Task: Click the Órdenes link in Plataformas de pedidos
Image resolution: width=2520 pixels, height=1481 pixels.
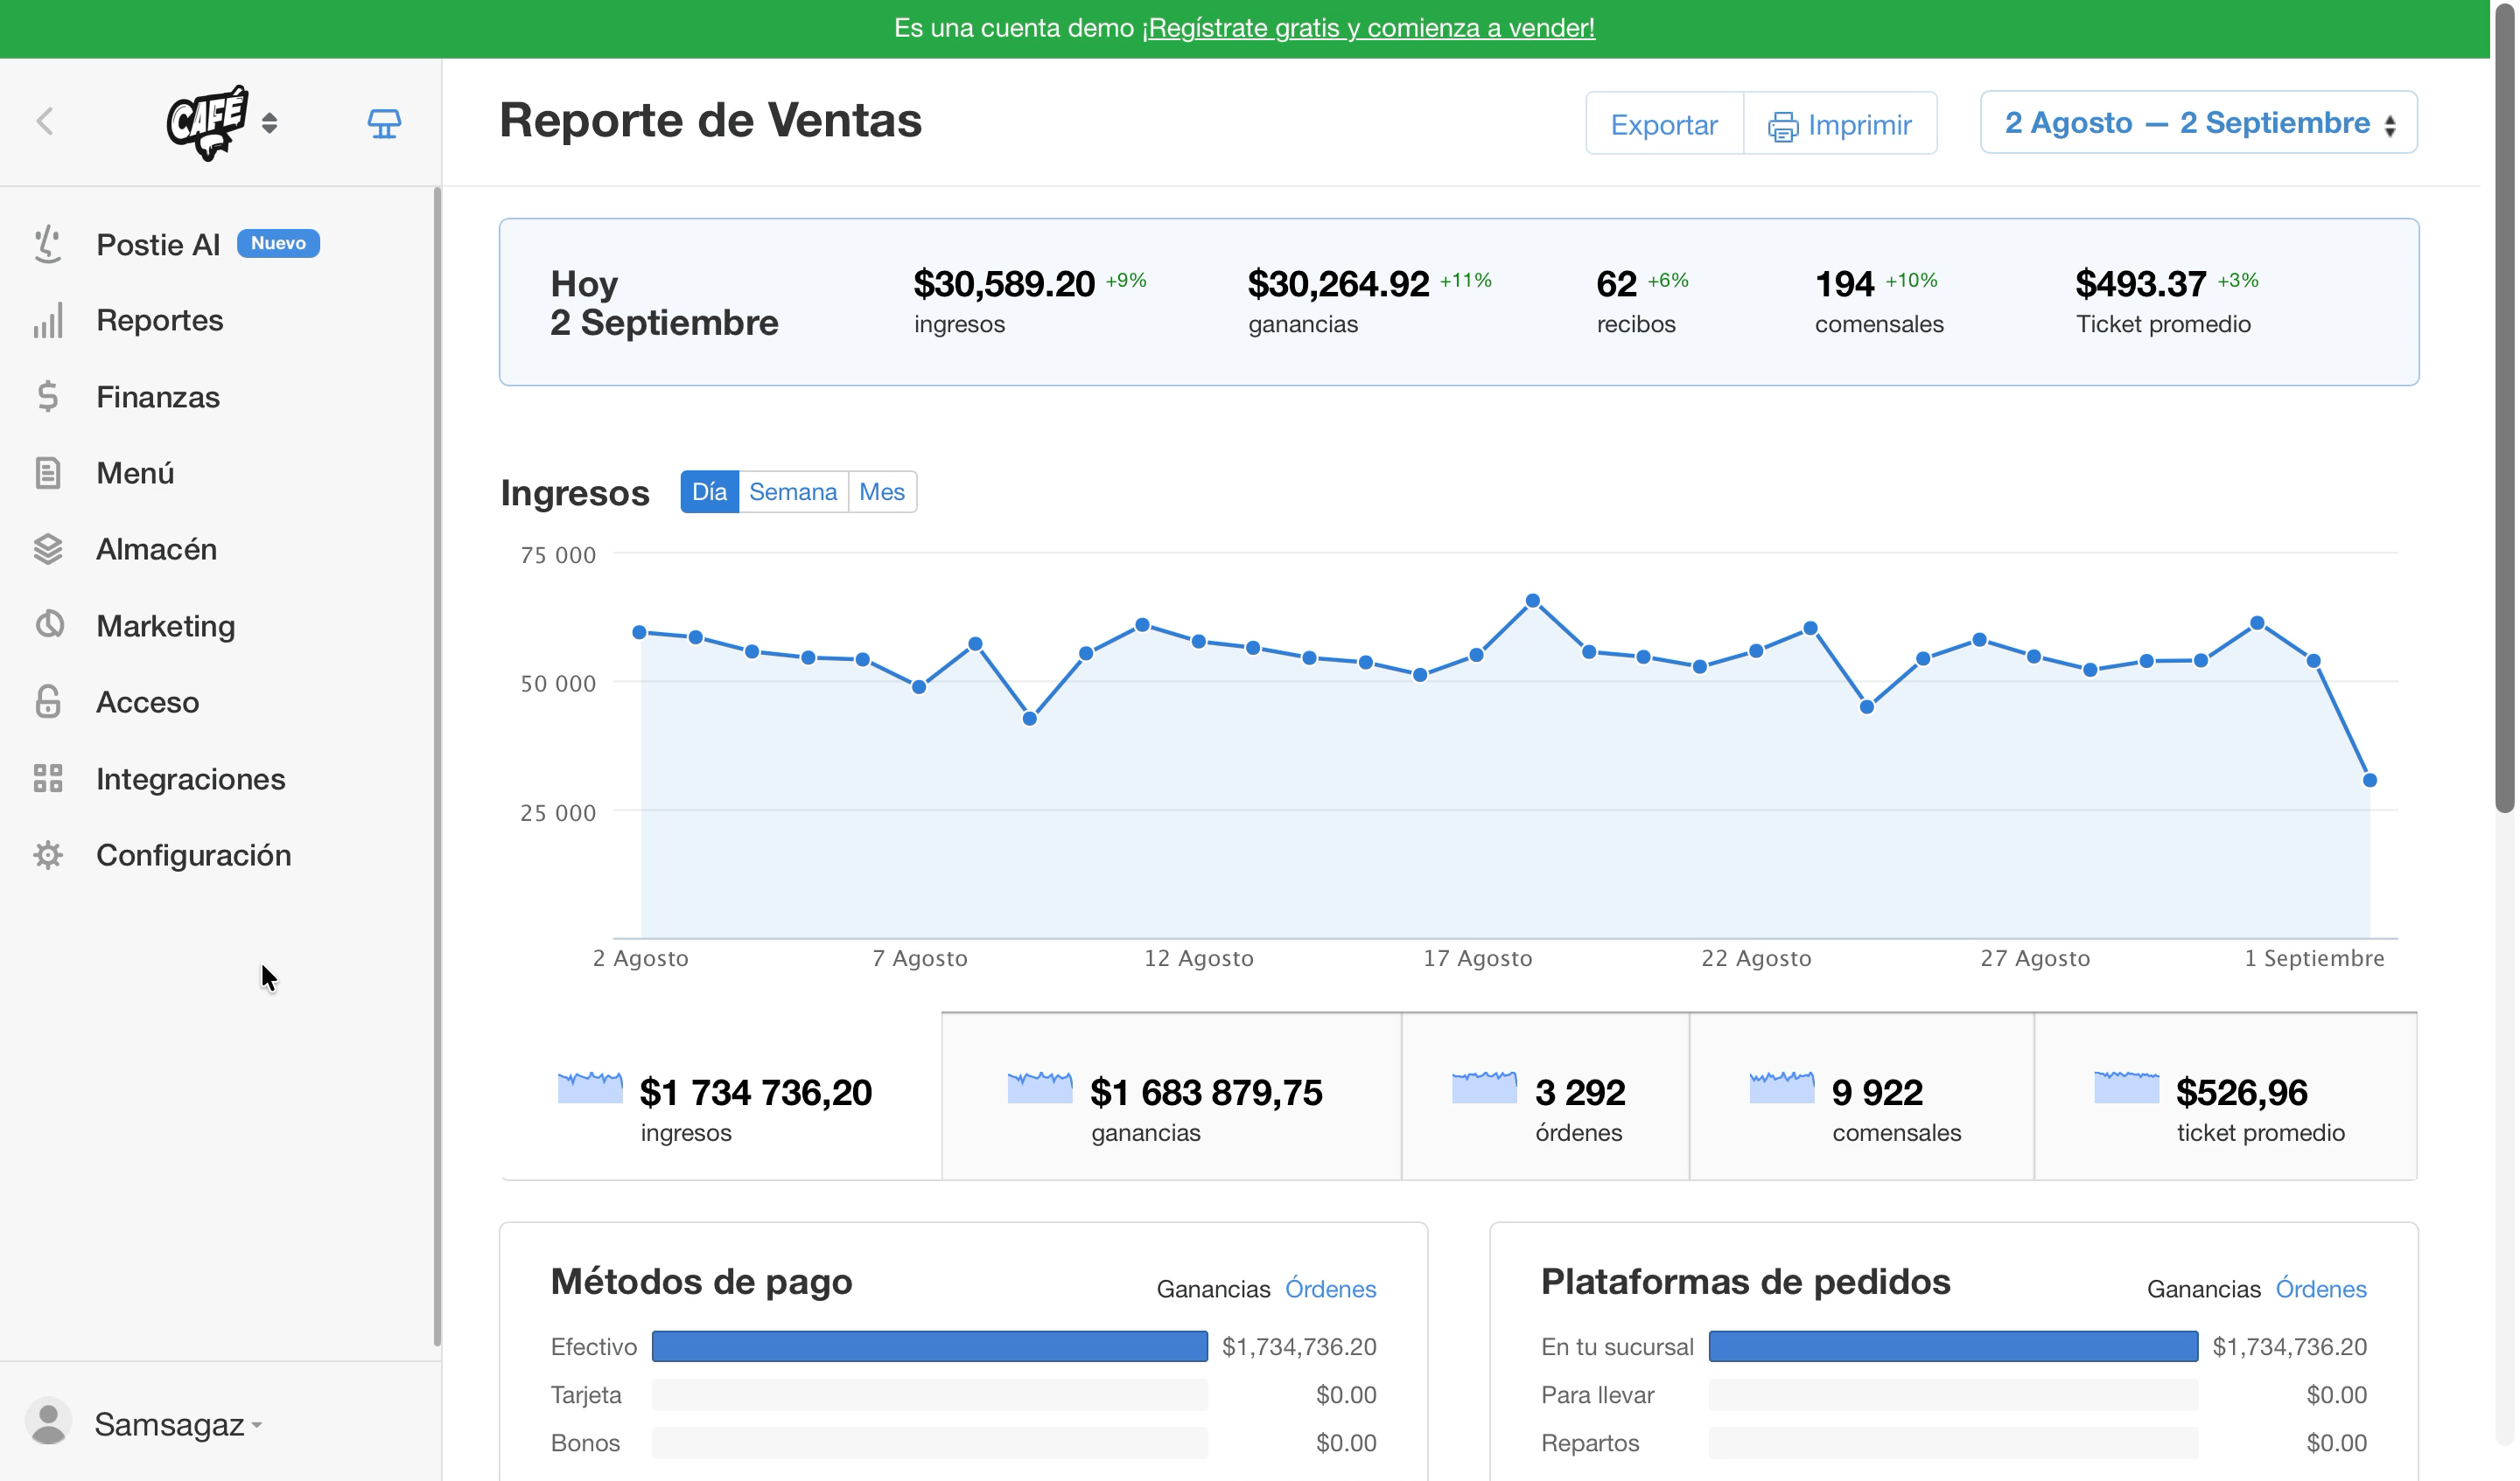Action: [x=2321, y=1290]
